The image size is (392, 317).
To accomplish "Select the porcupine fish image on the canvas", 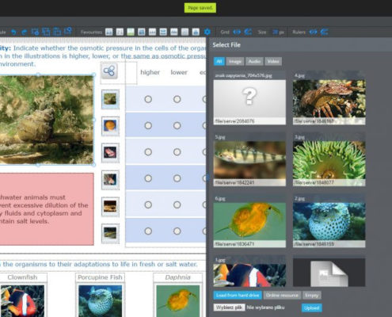I will (x=101, y=300).
